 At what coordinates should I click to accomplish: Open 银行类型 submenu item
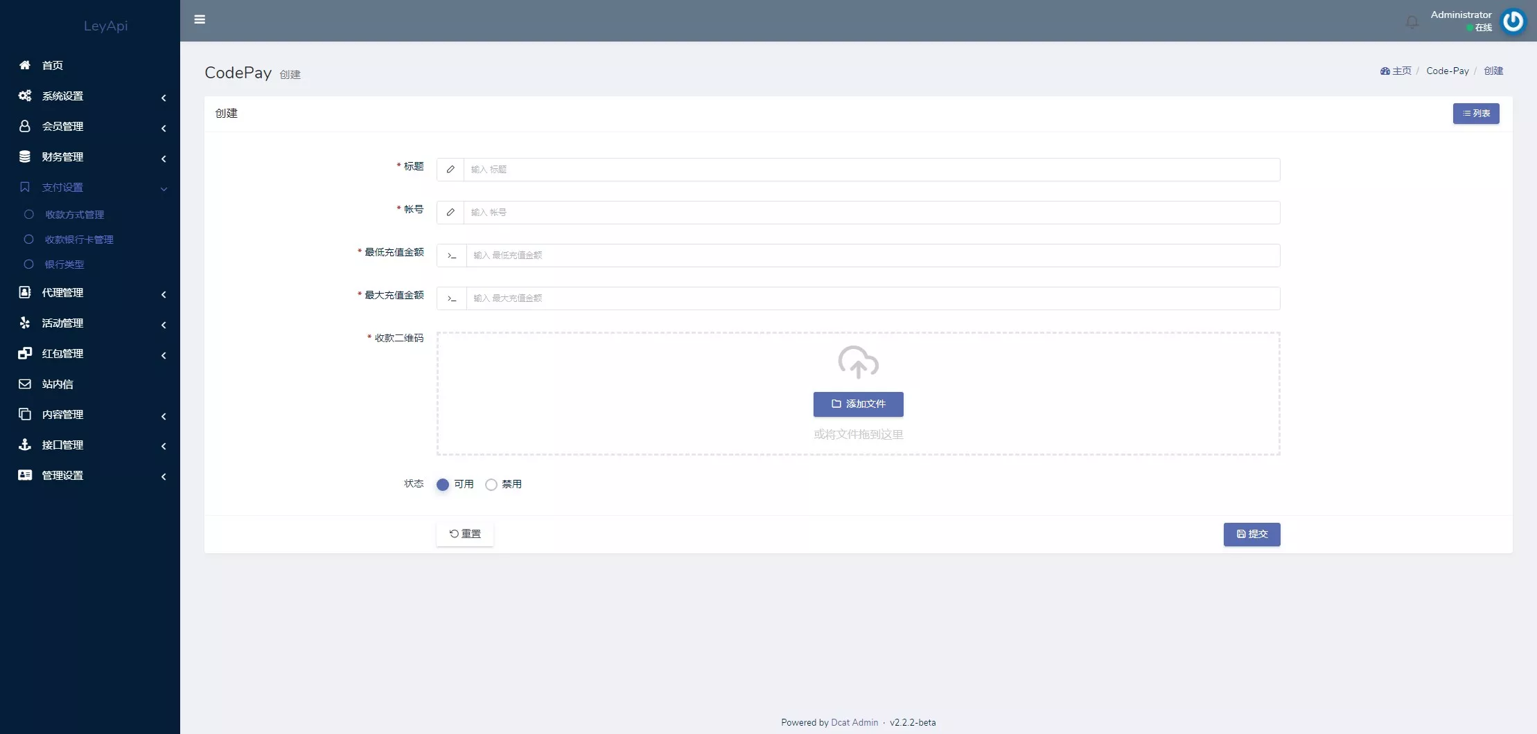[x=64, y=265]
